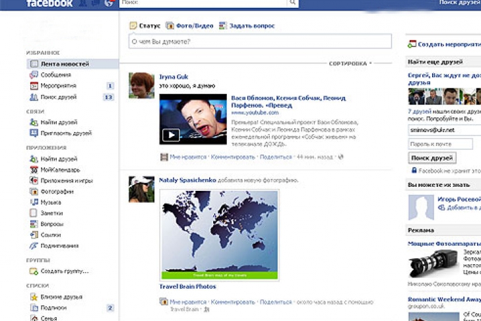Click the search magnifier icon in top bar
This screenshot has height=321, width=481.
292,3
